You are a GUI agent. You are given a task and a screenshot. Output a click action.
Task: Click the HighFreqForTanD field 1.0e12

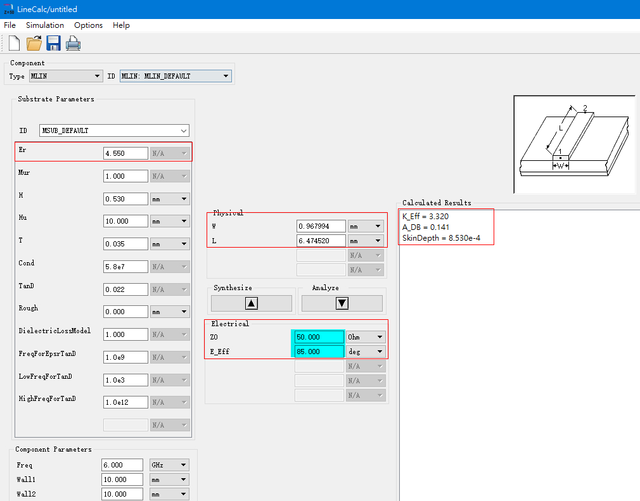pos(125,402)
